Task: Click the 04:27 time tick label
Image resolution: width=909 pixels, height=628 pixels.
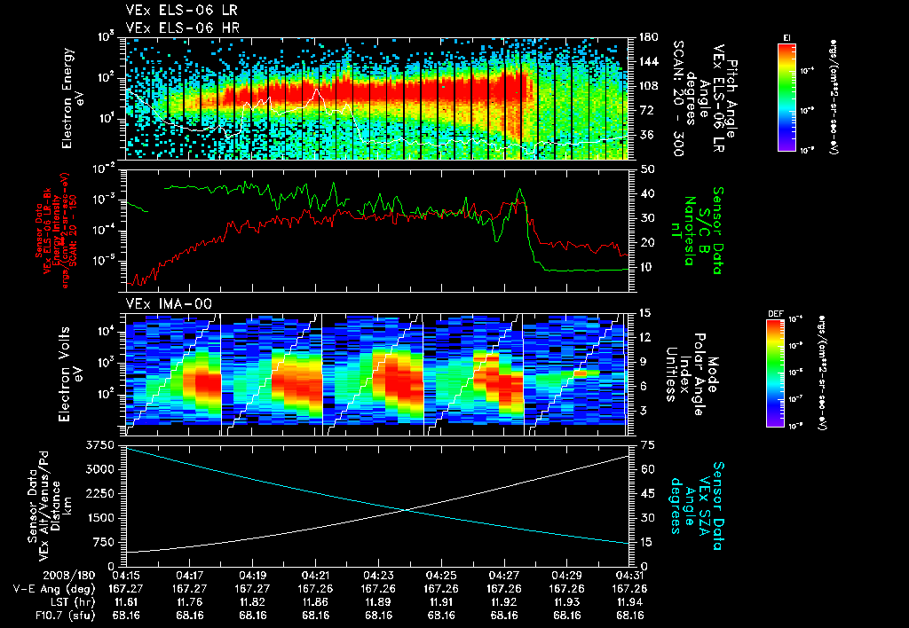Action: (504, 577)
